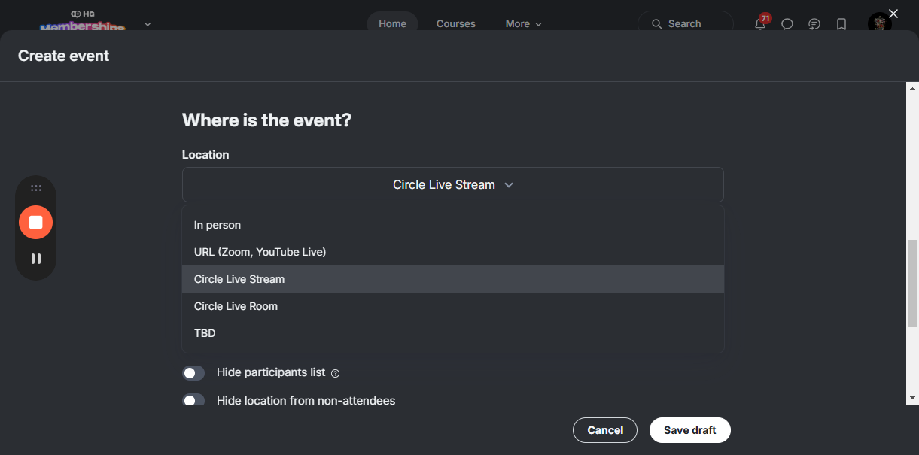Viewport: 919px width, 455px height.
Task: Click the HQ Memberships community logo
Action: 82,22
